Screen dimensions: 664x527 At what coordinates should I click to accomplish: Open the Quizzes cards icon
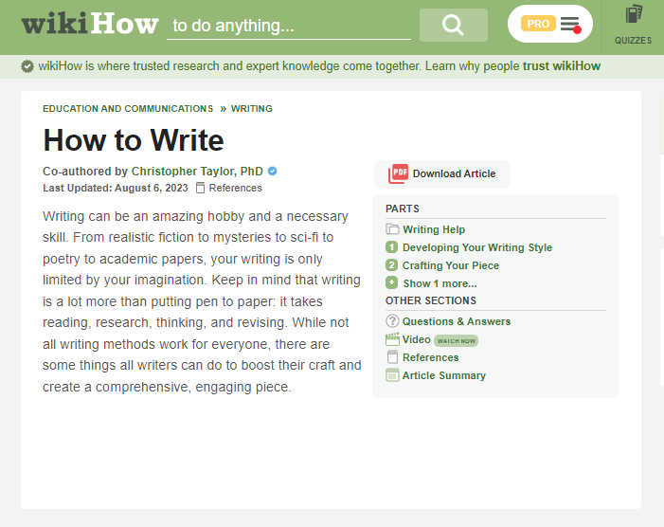(633, 15)
